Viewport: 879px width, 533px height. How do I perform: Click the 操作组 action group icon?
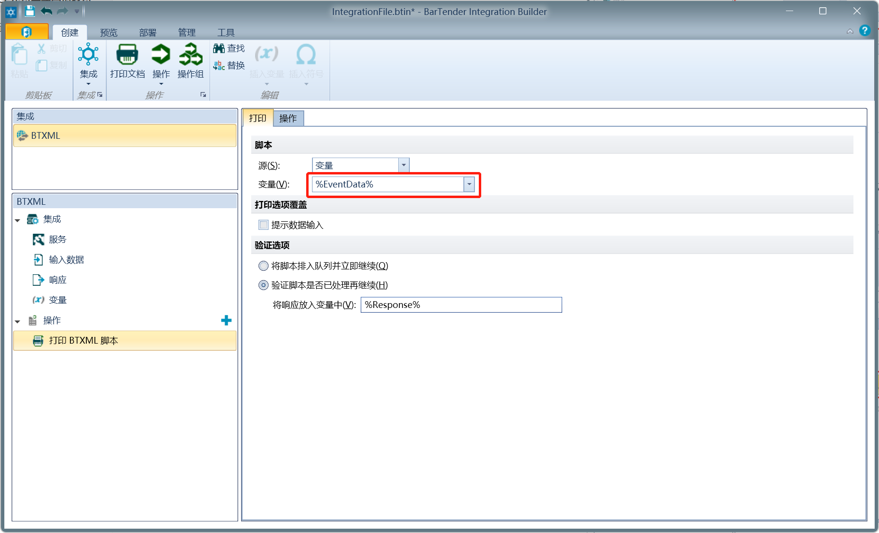(x=190, y=55)
